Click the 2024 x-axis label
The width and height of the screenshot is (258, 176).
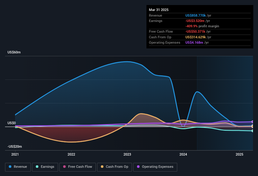(183, 154)
